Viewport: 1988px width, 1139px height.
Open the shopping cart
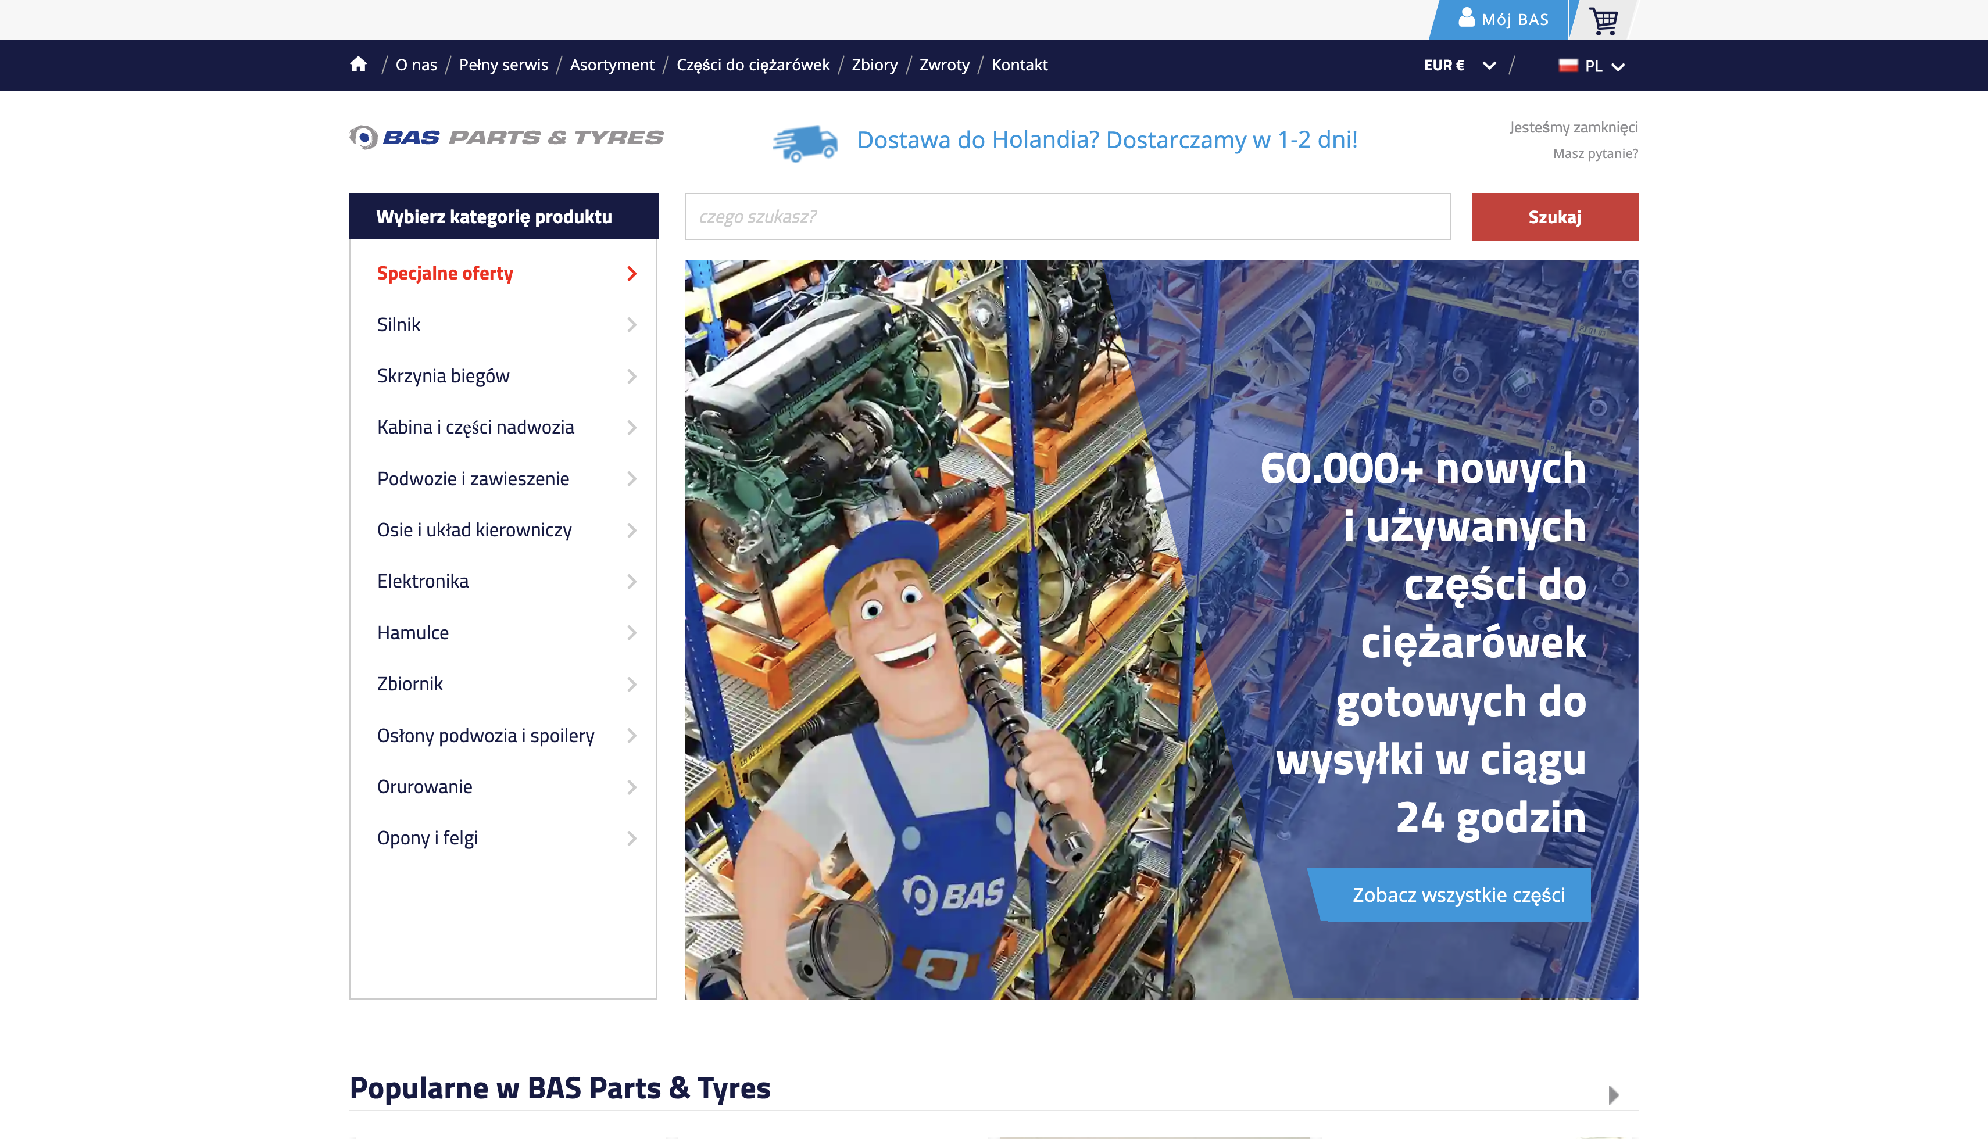(x=1603, y=20)
